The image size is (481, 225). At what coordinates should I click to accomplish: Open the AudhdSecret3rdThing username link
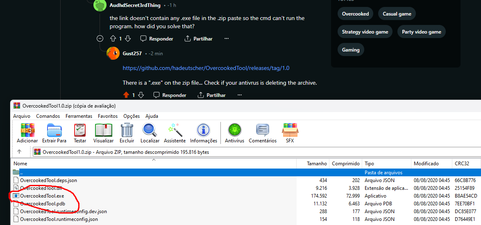[x=135, y=5]
